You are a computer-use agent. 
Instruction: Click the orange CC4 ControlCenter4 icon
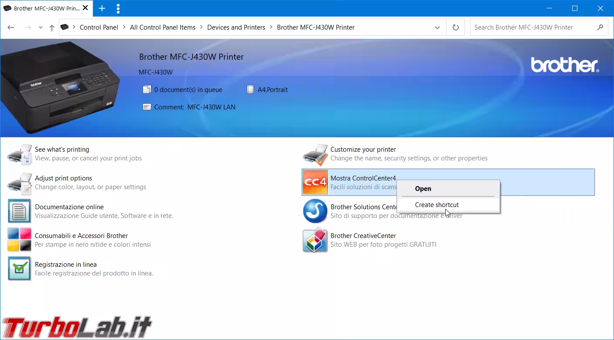315,182
